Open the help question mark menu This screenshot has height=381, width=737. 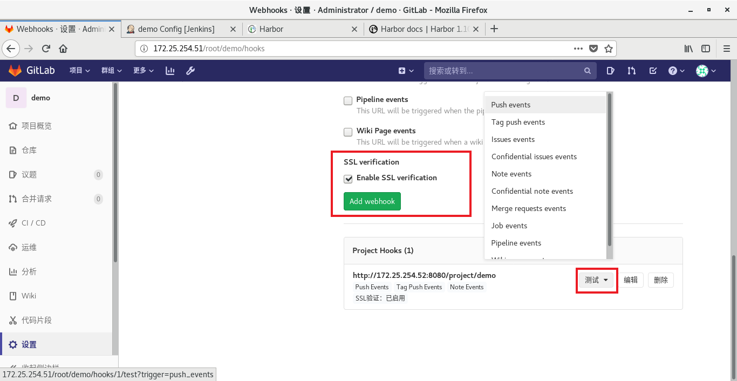pos(677,71)
